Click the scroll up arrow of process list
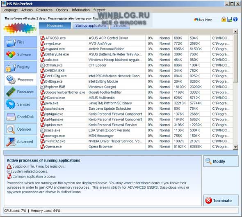This screenshot has width=242, height=217. (235, 32)
